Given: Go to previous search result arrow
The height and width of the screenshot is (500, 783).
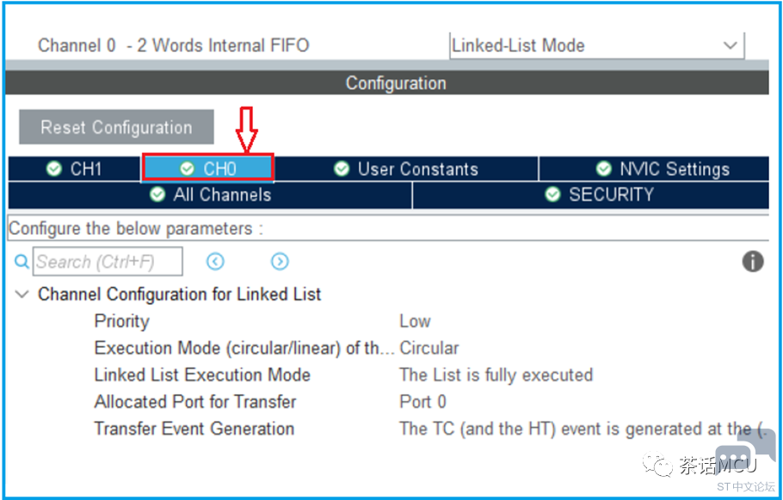Looking at the screenshot, I should (x=215, y=262).
